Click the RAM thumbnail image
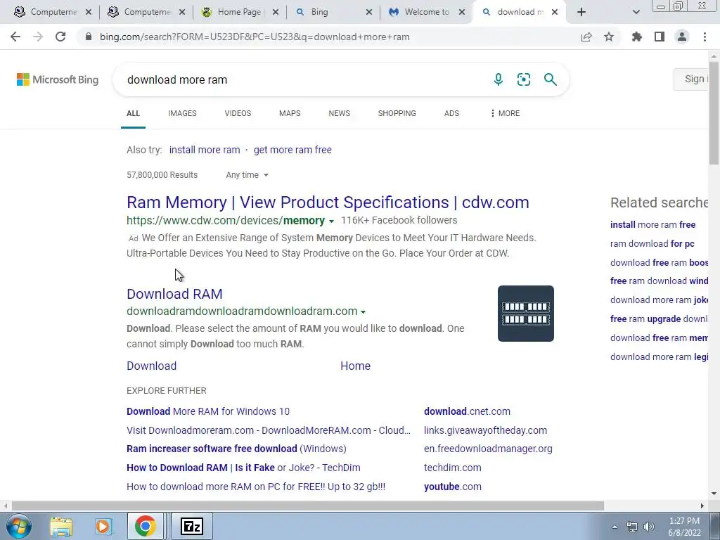Image resolution: width=720 pixels, height=540 pixels. coord(526,314)
